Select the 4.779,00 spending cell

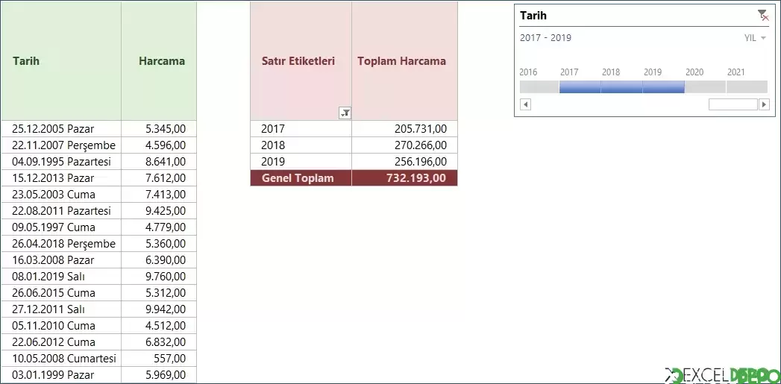(159, 227)
